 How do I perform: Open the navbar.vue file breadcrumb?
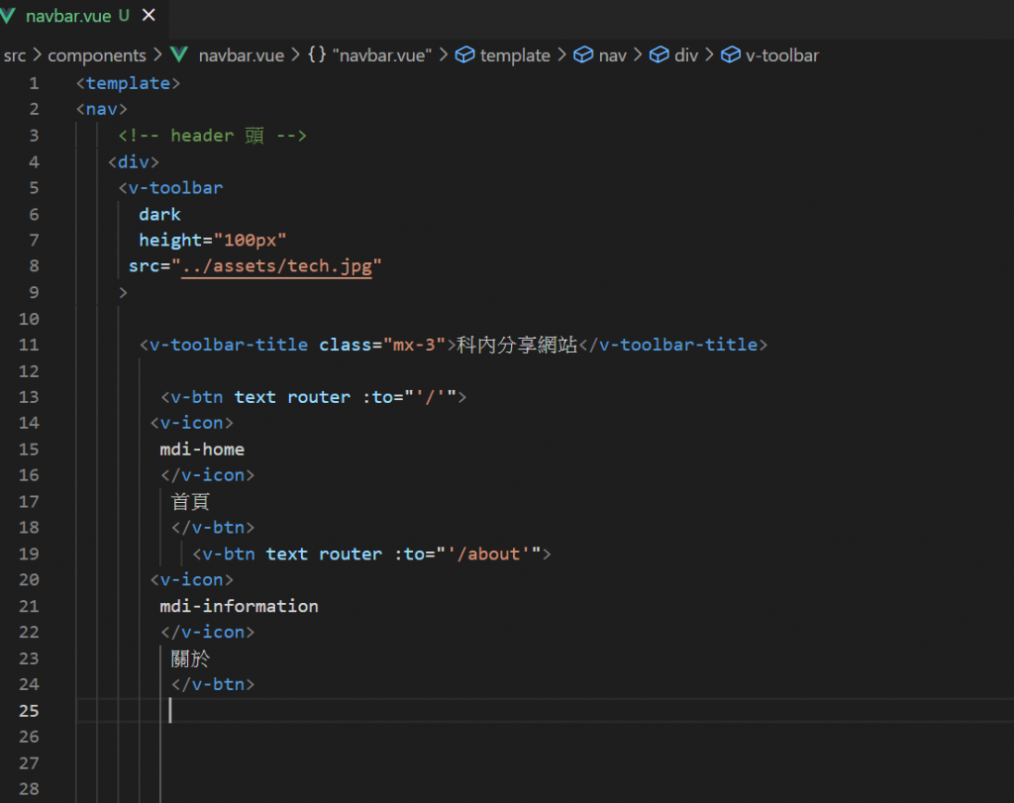[x=242, y=55]
